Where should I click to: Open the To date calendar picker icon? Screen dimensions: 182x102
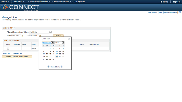(40, 36)
